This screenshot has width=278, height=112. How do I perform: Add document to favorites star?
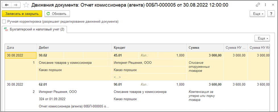[26, 5]
